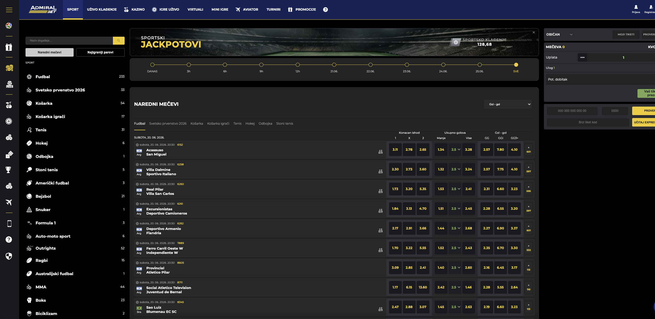Click the Fudbal soccer ball icon in sport list

(29, 77)
